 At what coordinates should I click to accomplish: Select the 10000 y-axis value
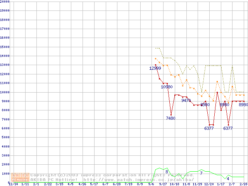coord(5,92)
